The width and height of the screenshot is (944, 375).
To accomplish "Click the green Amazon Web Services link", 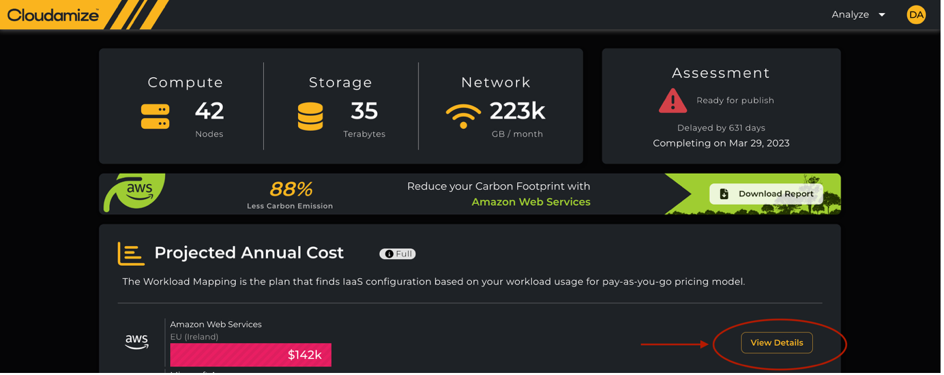I will tap(531, 202).
